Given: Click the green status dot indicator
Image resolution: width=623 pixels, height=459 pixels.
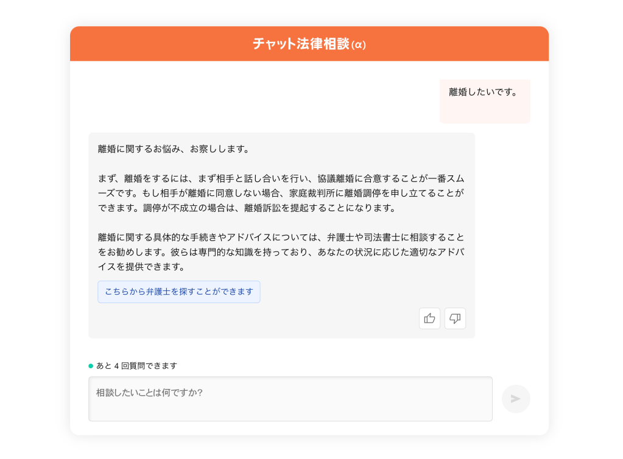Looking at the screenshot, I should (x=91, y=366).
